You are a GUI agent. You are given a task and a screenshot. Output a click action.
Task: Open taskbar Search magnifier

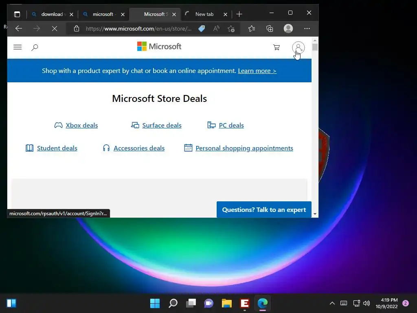(173, 303)
